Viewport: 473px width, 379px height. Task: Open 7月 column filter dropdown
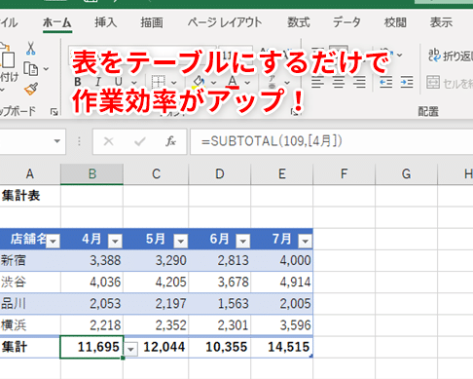[x=306, y=242]
